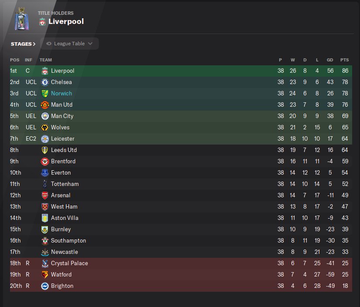Click the Watford club badge
The height and width of the screenshot is (307, 360).
[x=44, y=275]
